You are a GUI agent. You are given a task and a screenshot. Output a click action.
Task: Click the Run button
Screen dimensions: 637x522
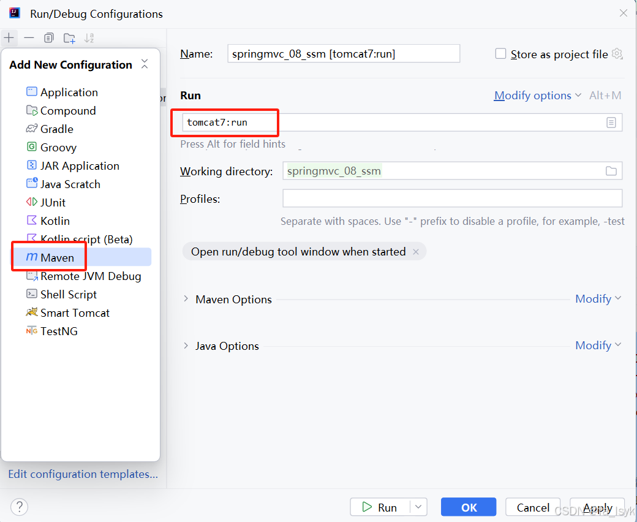(x=379, y=507)
